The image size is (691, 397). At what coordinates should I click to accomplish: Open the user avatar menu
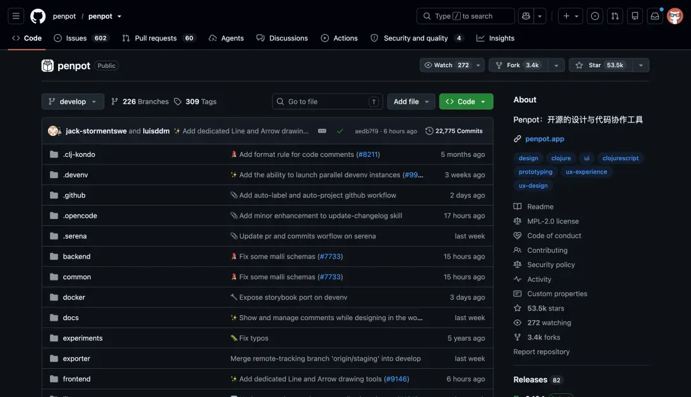click(675, 16)
